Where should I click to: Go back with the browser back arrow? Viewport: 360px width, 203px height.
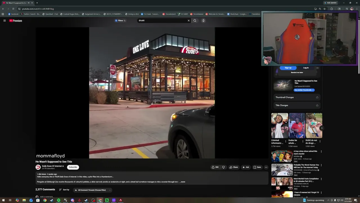(x=3, y=9)
